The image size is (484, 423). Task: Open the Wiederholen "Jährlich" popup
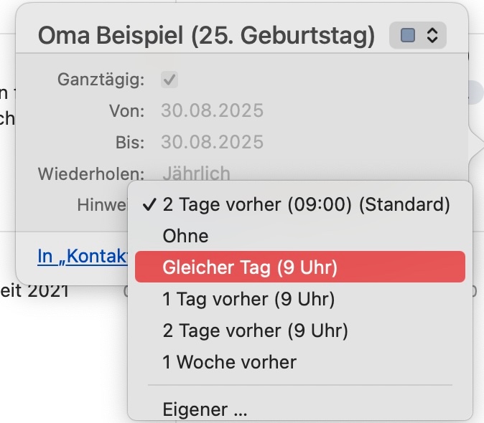(x=196, y=173)
